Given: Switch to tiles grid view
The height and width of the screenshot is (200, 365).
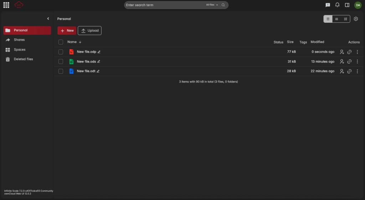Looking at the screenshot, I should [345, 19].
